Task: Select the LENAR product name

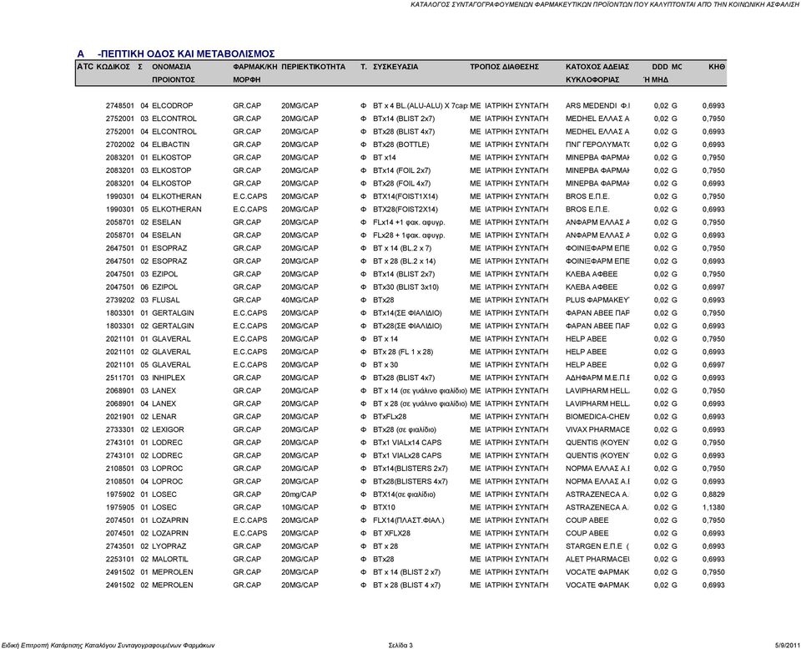Action: (x=164, y=417)
